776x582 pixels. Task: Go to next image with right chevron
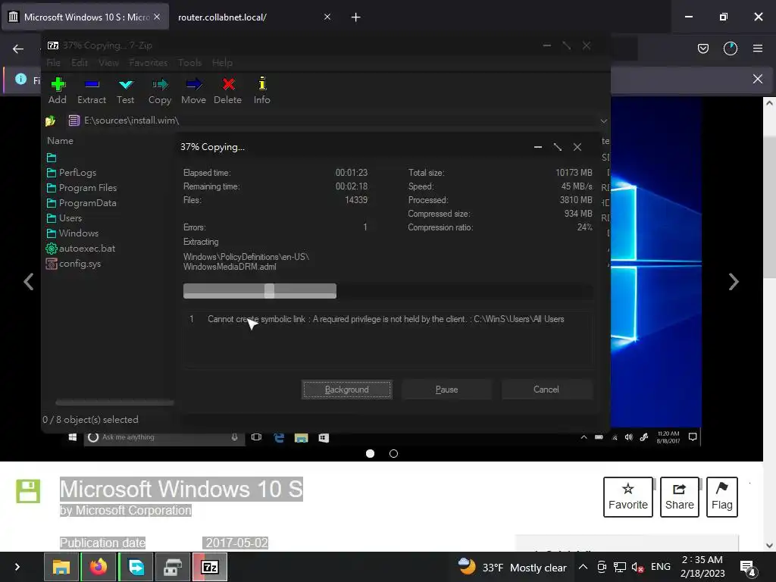(734, 282)
